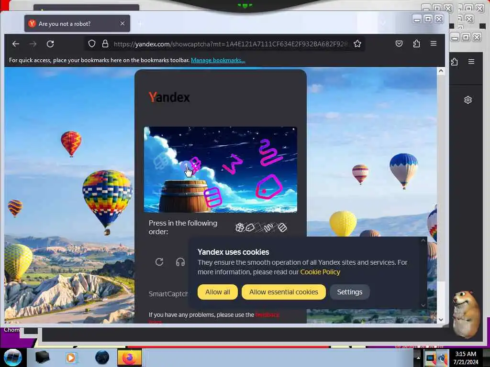Screen dimensions: 490x367
Task: Click the captcha refresh icon
Action: tap(159, 262)
